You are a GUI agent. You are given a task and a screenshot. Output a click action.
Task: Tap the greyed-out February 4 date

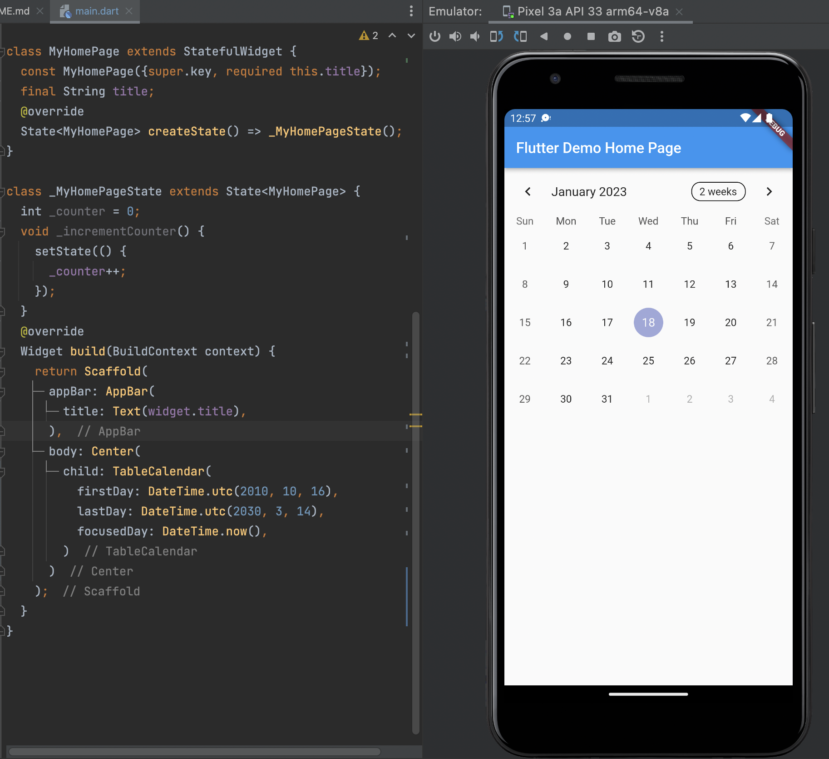click(x=772, y=399)
